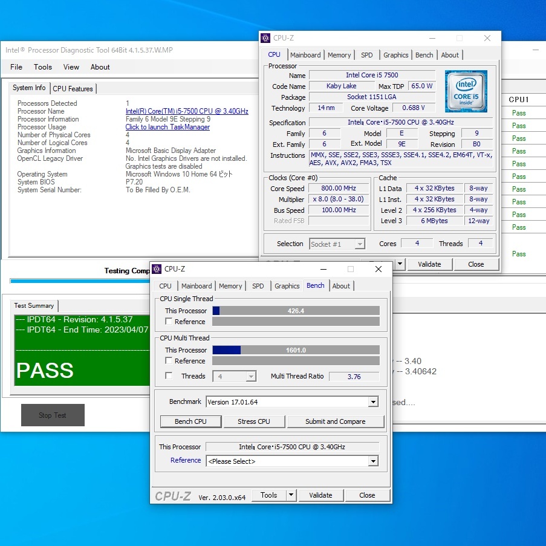Click the Testing Complete progress bar

(x=80, y=281)
